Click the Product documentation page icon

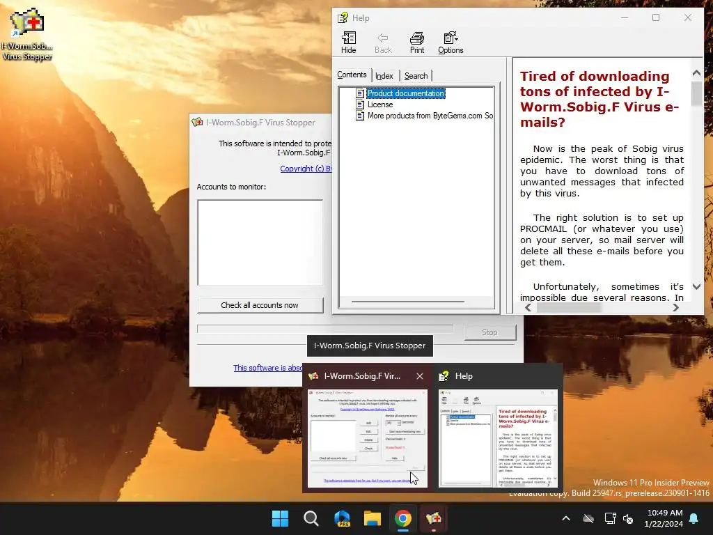point(360,93)
